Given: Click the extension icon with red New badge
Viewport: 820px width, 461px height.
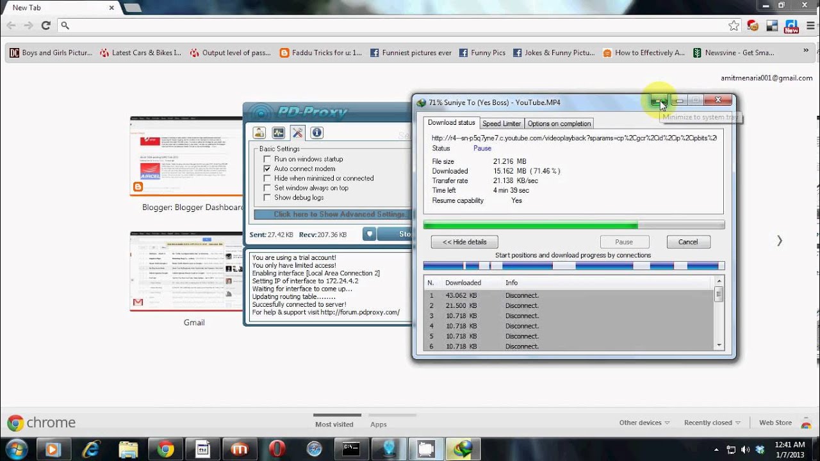Looking at the screenshot, I should [x=791, y=26].
